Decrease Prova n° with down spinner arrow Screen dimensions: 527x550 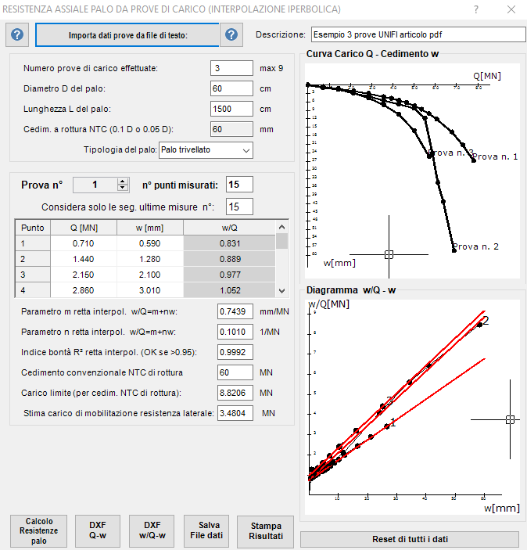pos(123,188)
